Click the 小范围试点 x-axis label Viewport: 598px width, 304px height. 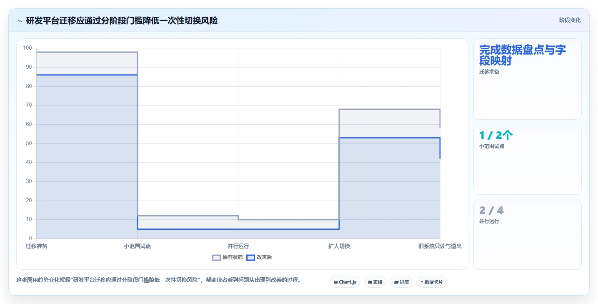click(138, 246)
